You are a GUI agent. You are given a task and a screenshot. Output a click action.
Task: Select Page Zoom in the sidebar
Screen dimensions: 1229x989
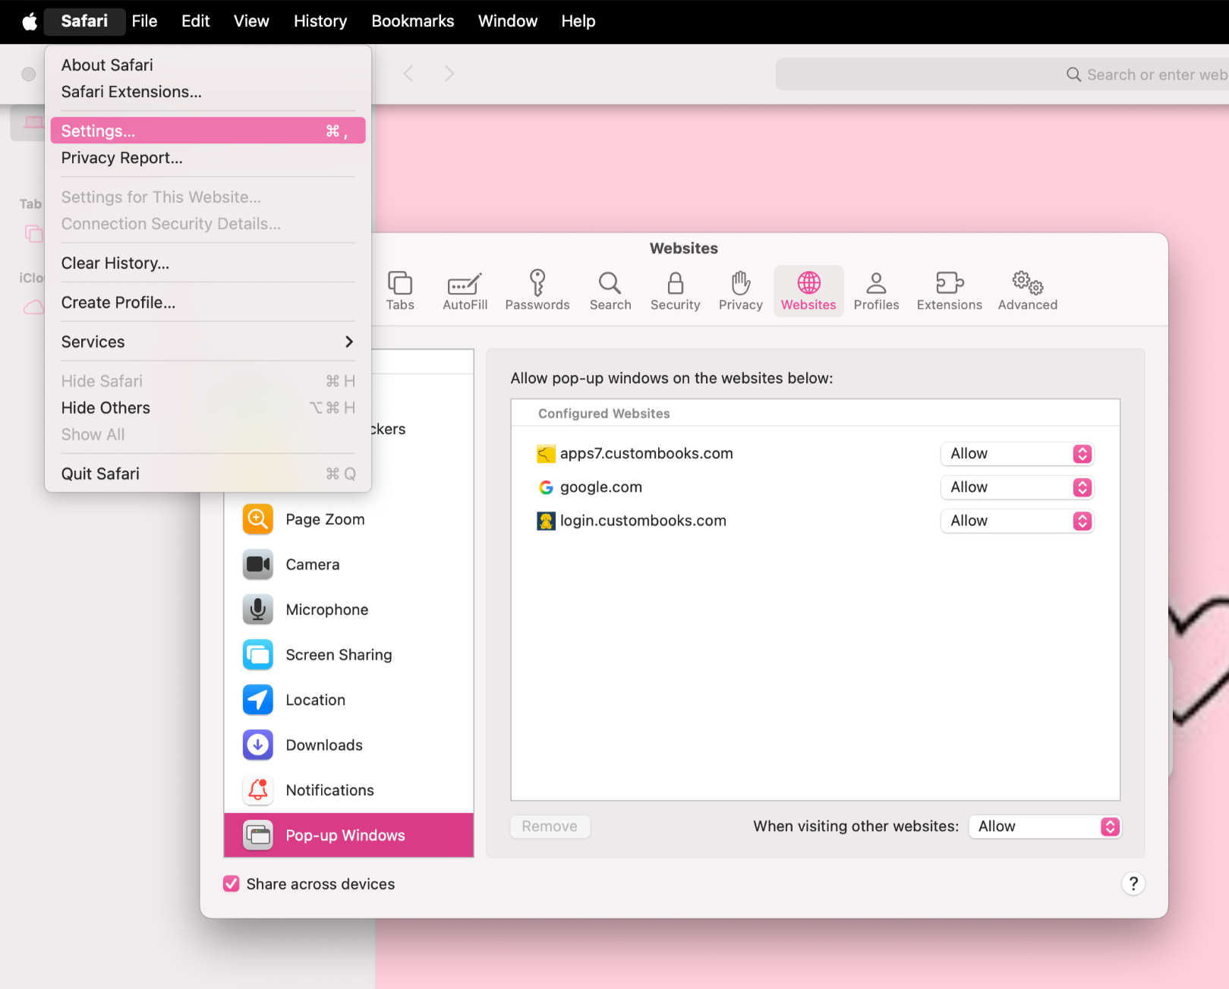[x=349, y=519]
